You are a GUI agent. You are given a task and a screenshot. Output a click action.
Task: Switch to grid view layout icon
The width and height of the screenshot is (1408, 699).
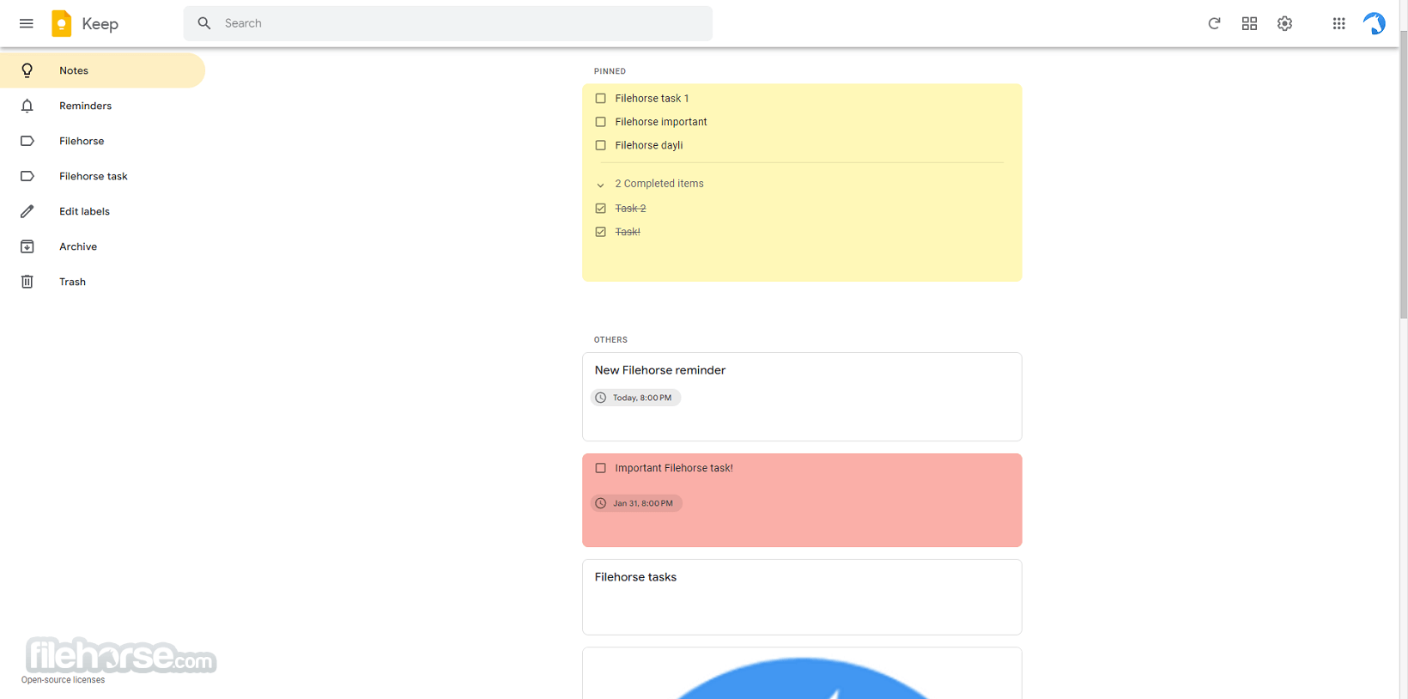1249,23
